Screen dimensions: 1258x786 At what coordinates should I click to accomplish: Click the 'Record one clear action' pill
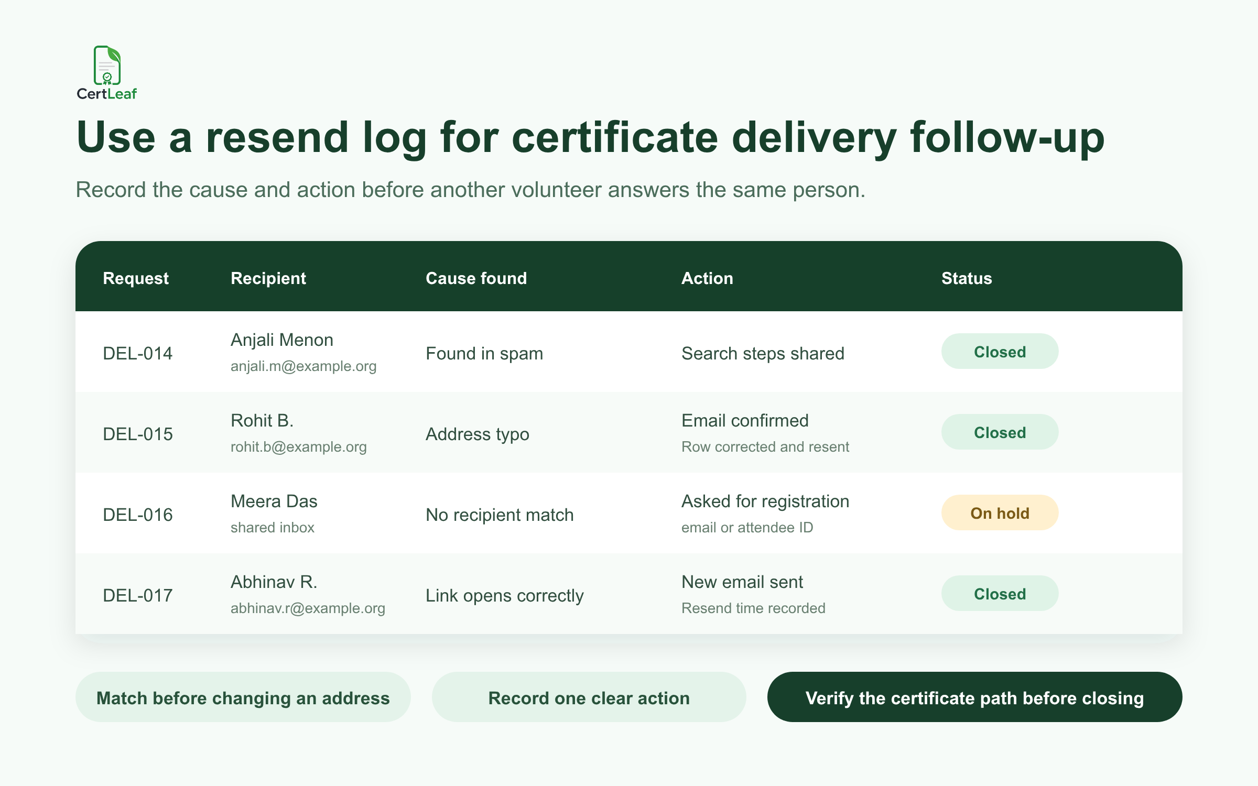tap(589, 697)
